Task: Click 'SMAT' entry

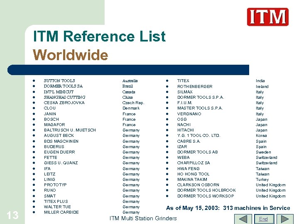Action: point(50,196)
